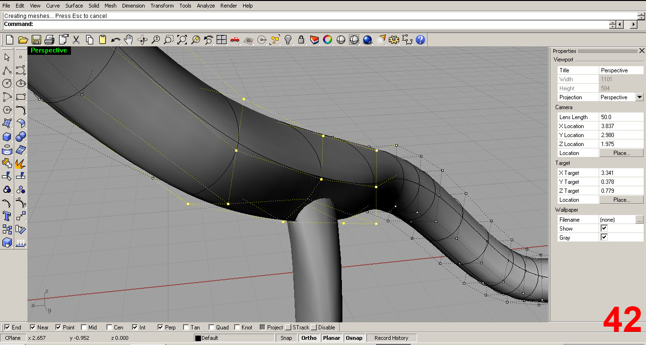Select the Rotate View tool
The width and height of the screenshot is (646, 345).
click(x=142, y=40)
